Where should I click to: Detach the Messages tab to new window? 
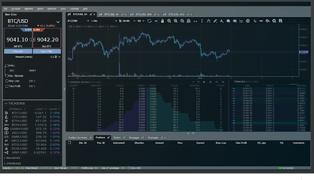pyautogui.click(x=143, y=138)
